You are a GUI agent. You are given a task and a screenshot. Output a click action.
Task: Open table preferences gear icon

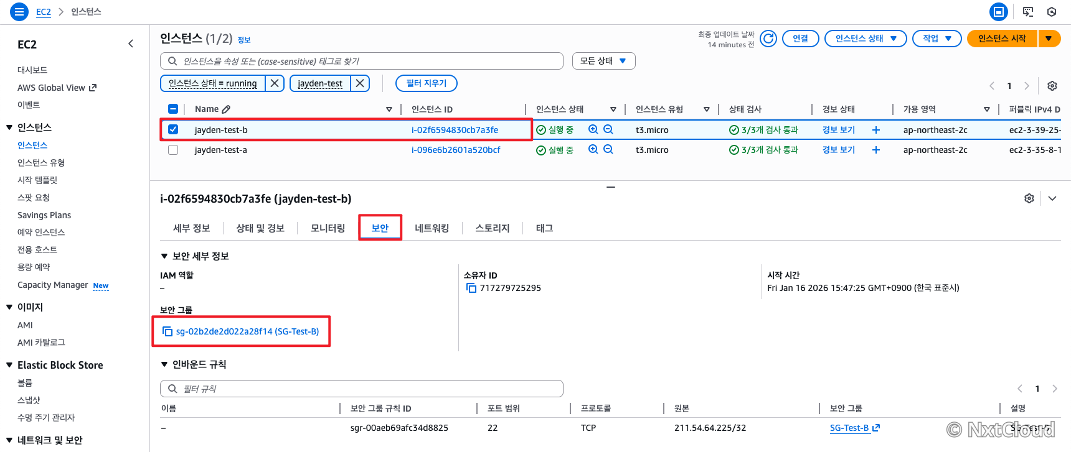click(x=1052, y=86)
